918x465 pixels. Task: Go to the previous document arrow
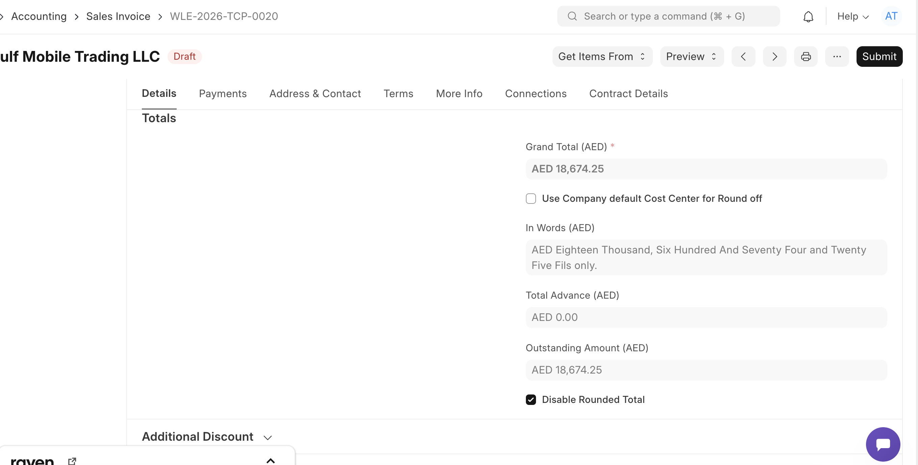click(x=743, y=57)
